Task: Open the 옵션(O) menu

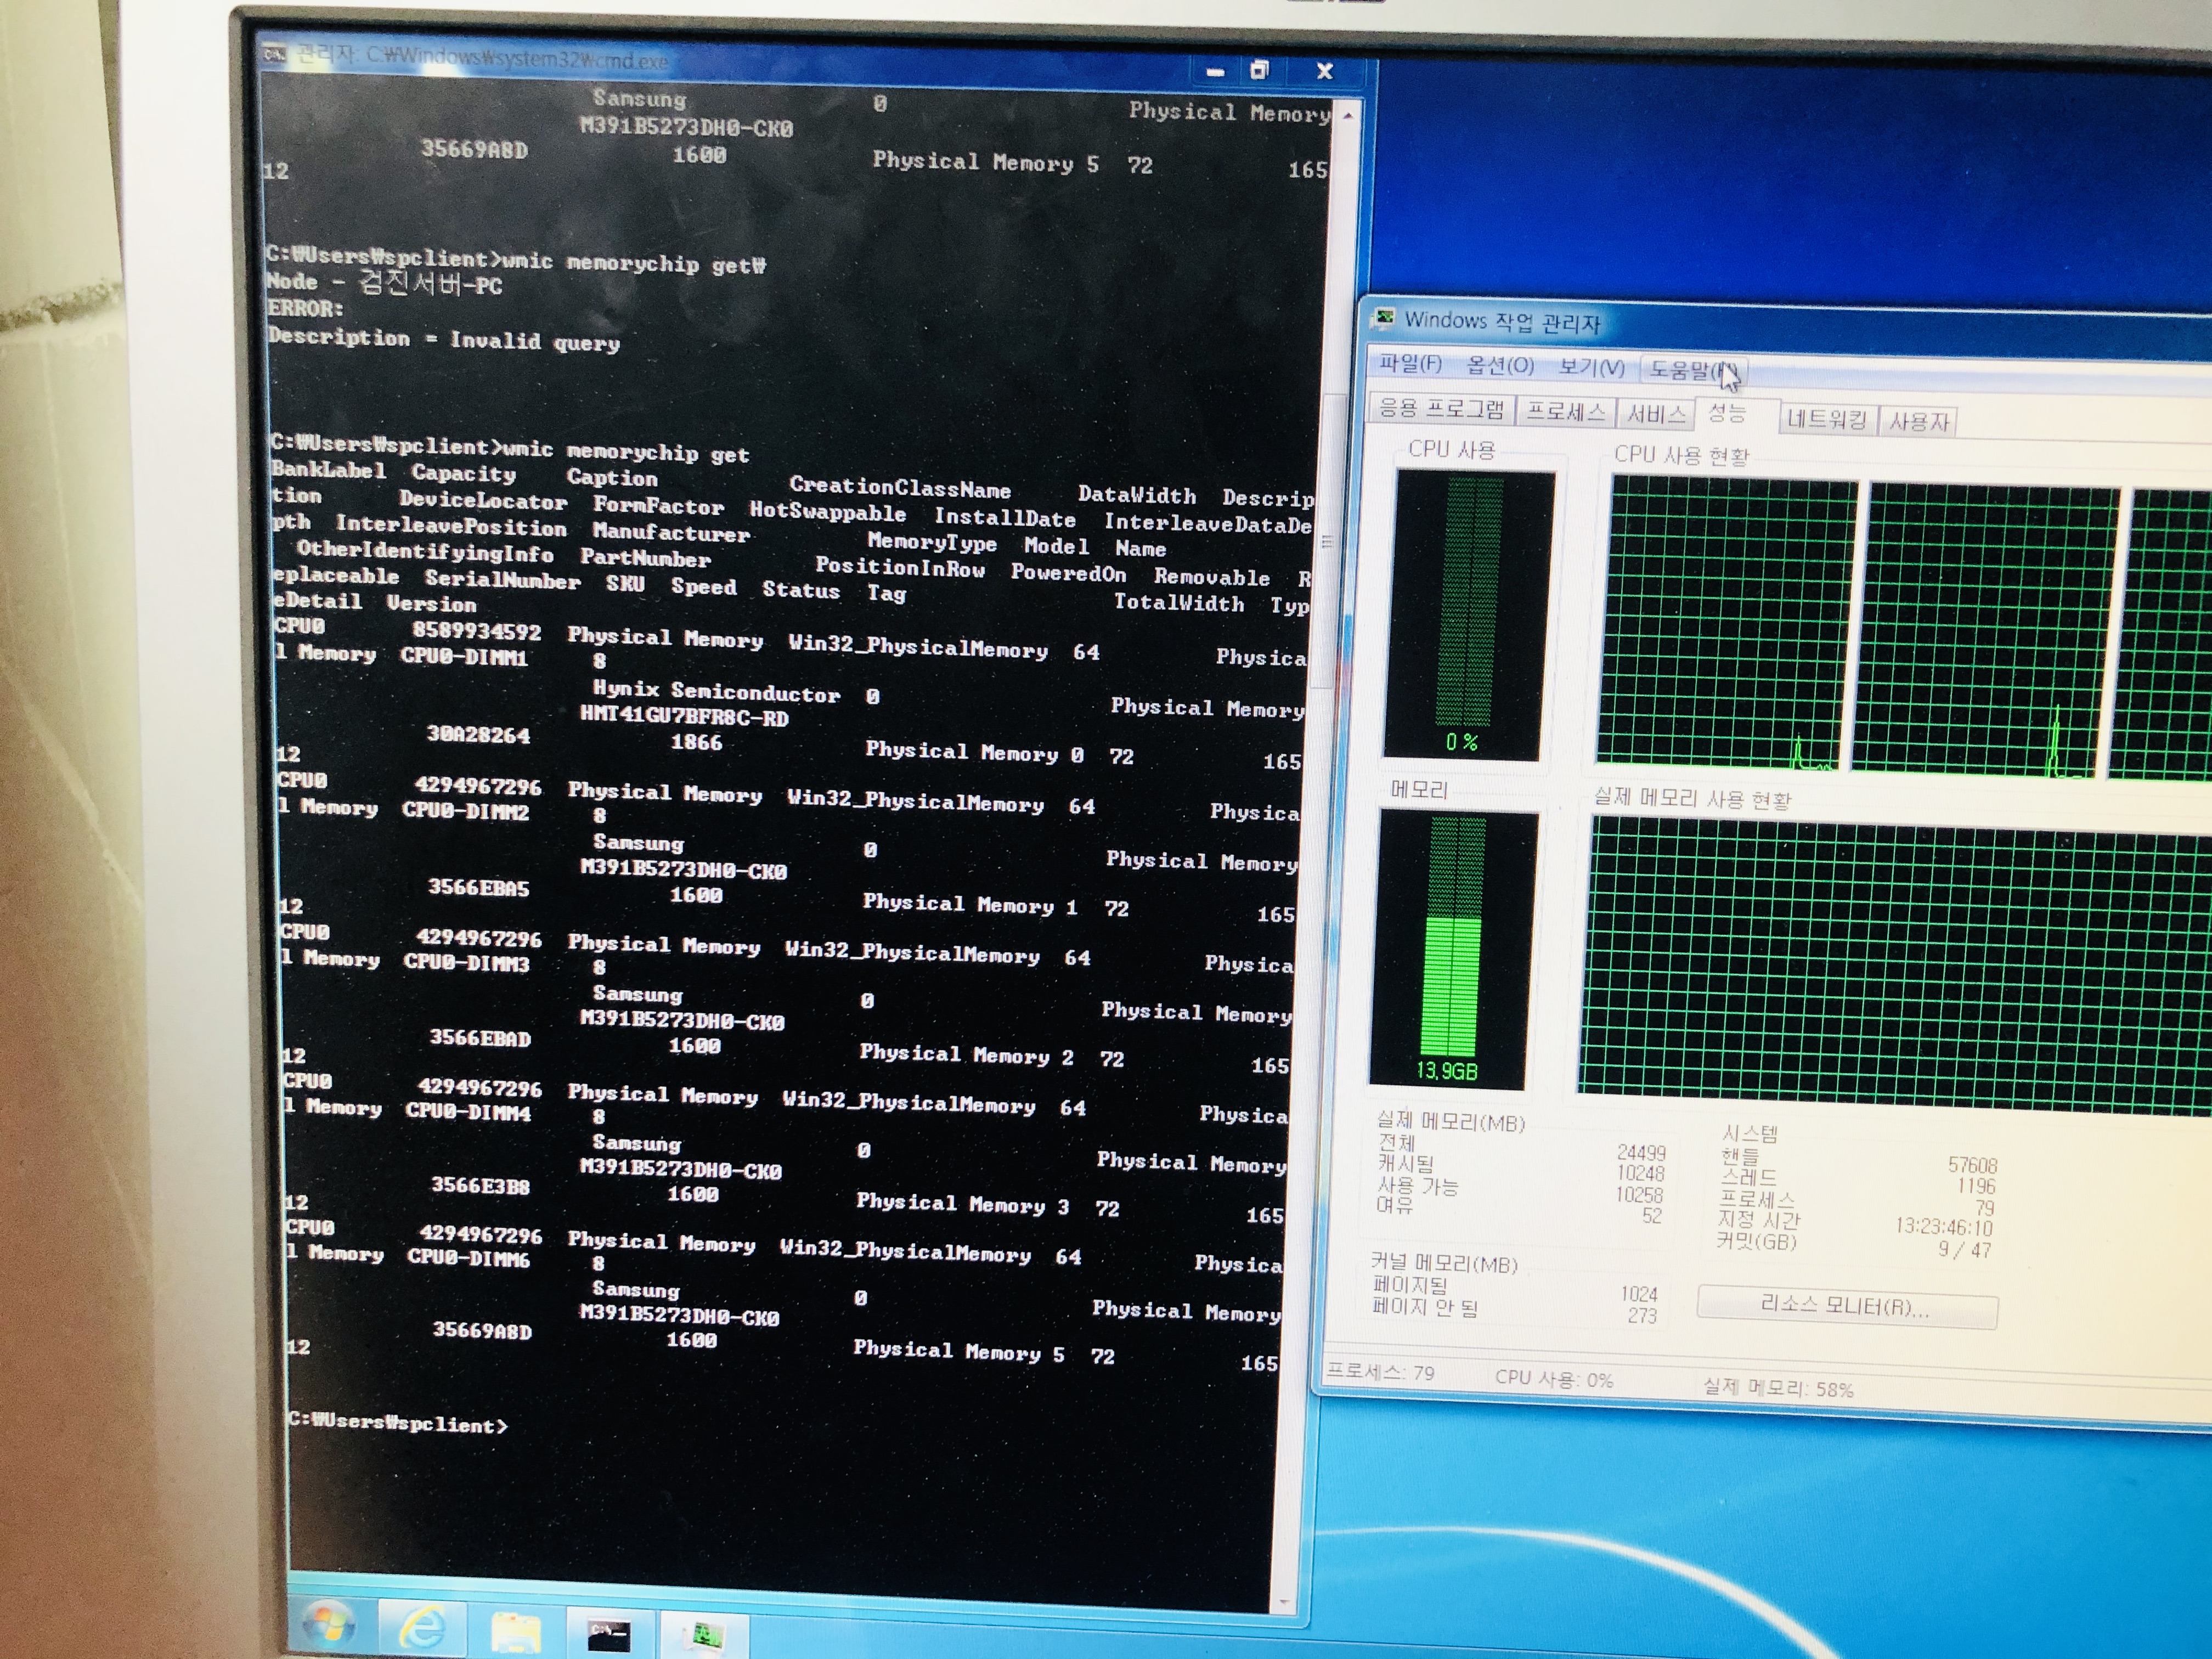Action: [x=1499, y=365]
